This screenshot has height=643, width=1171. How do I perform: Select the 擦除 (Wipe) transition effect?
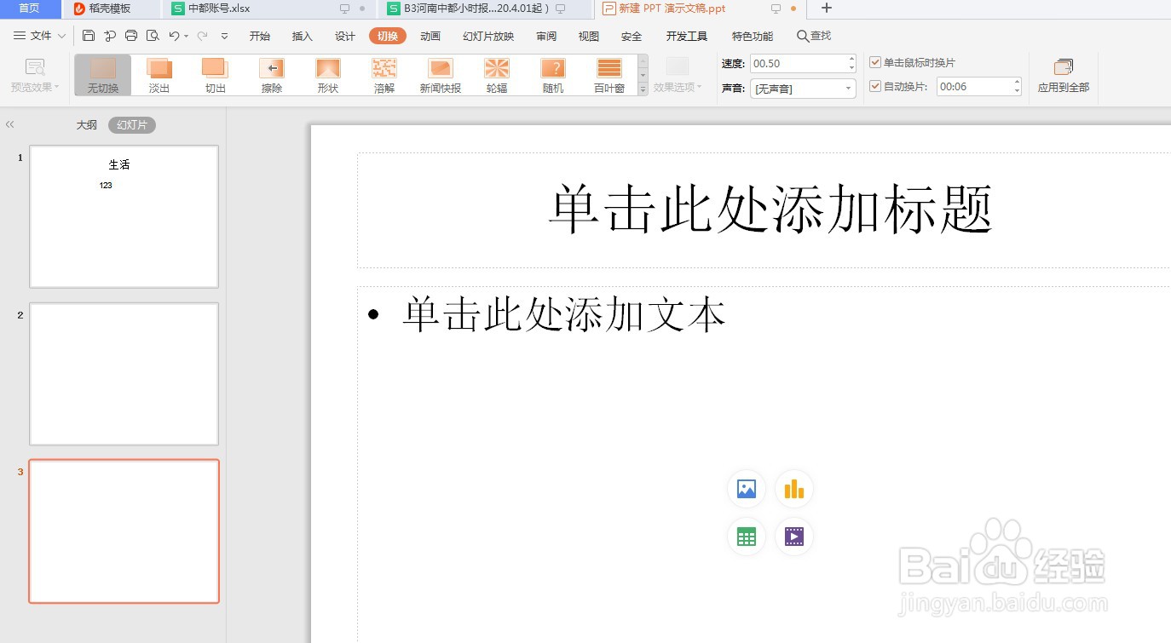(x=271, y=74)
